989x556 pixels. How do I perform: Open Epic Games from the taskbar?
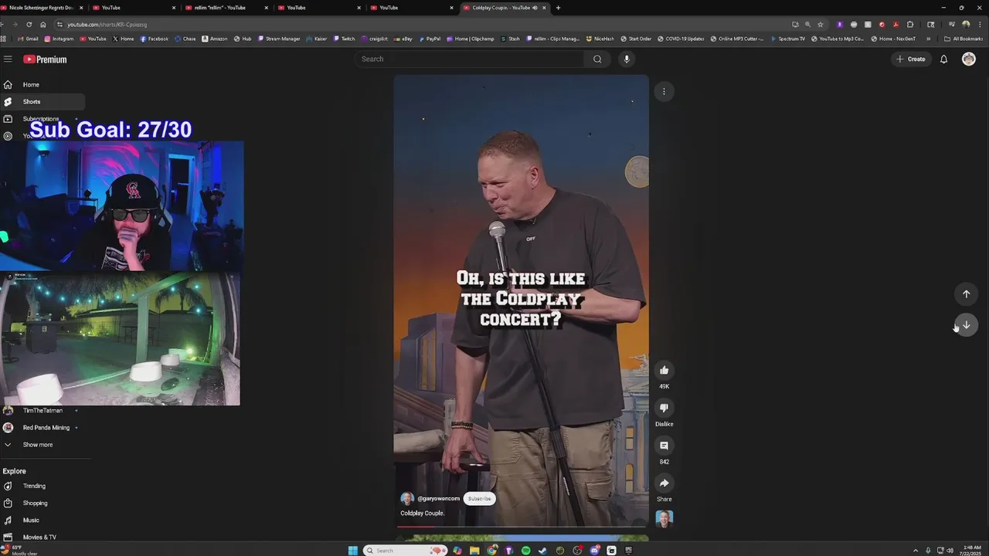629,550
